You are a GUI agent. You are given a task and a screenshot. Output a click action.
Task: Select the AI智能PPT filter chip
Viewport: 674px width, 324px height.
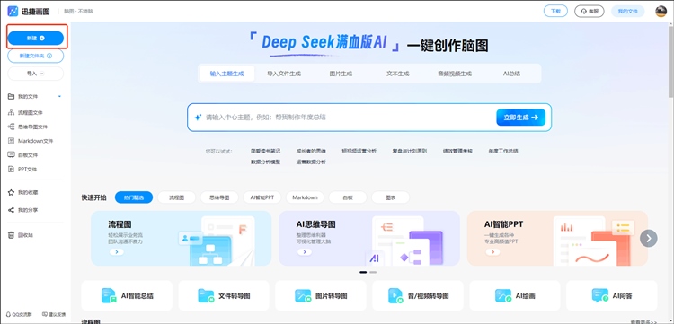click(262, 197)
